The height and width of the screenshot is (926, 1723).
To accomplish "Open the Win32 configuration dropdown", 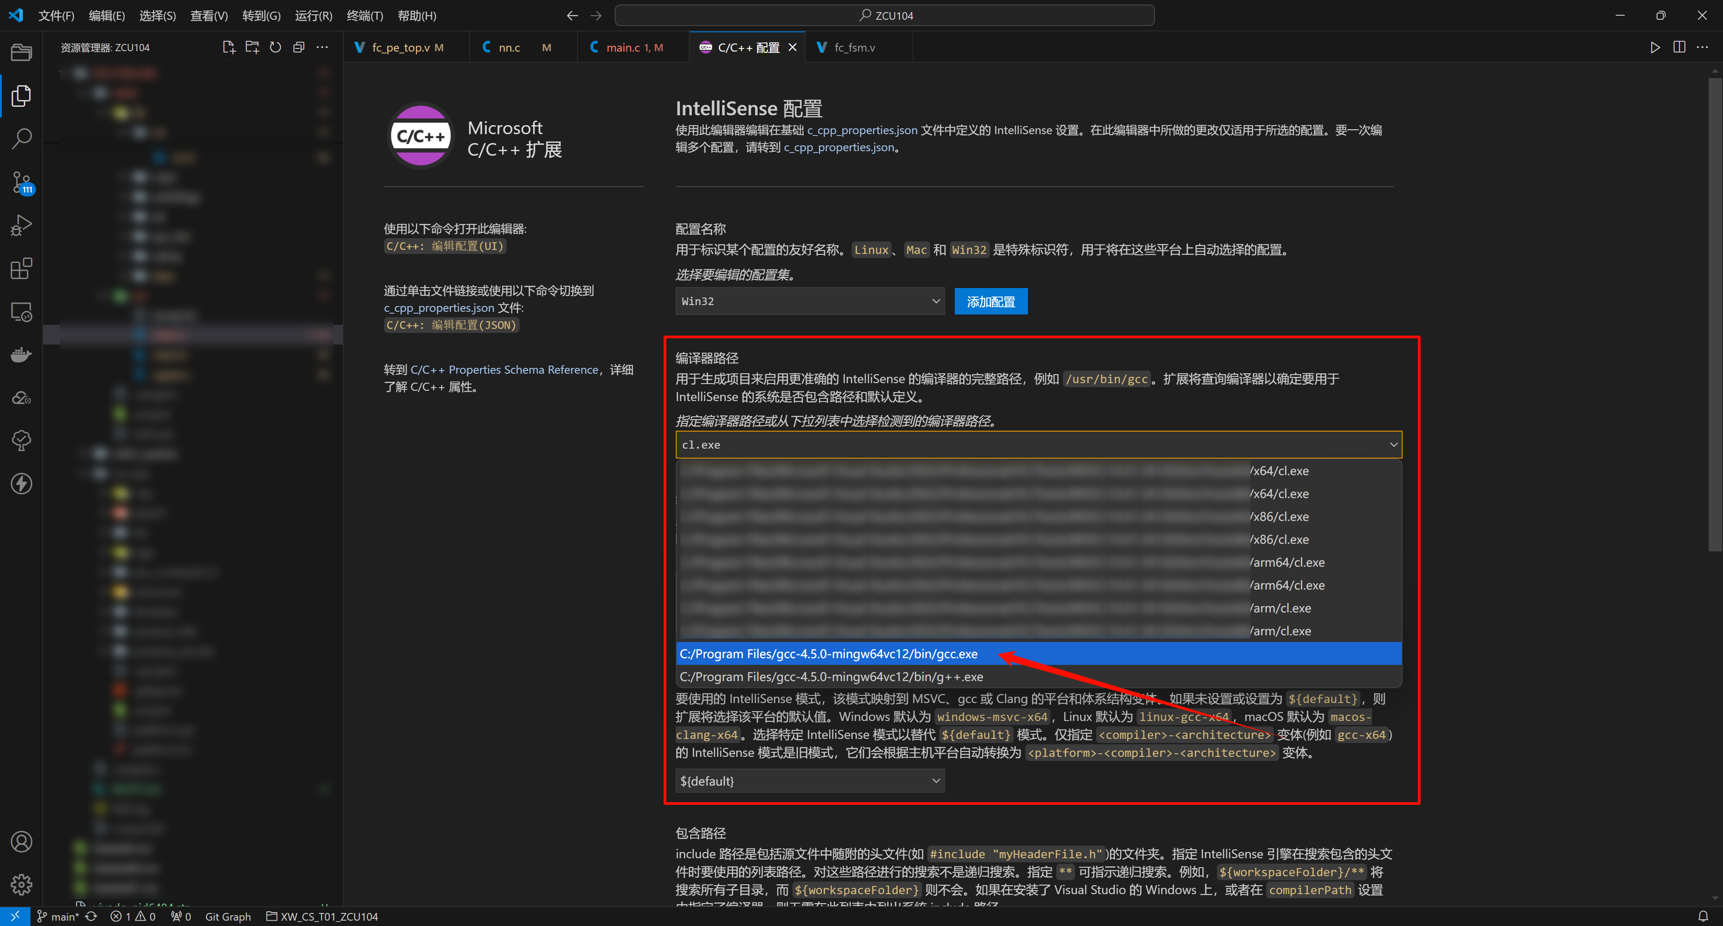I will (x=810, y=301).
